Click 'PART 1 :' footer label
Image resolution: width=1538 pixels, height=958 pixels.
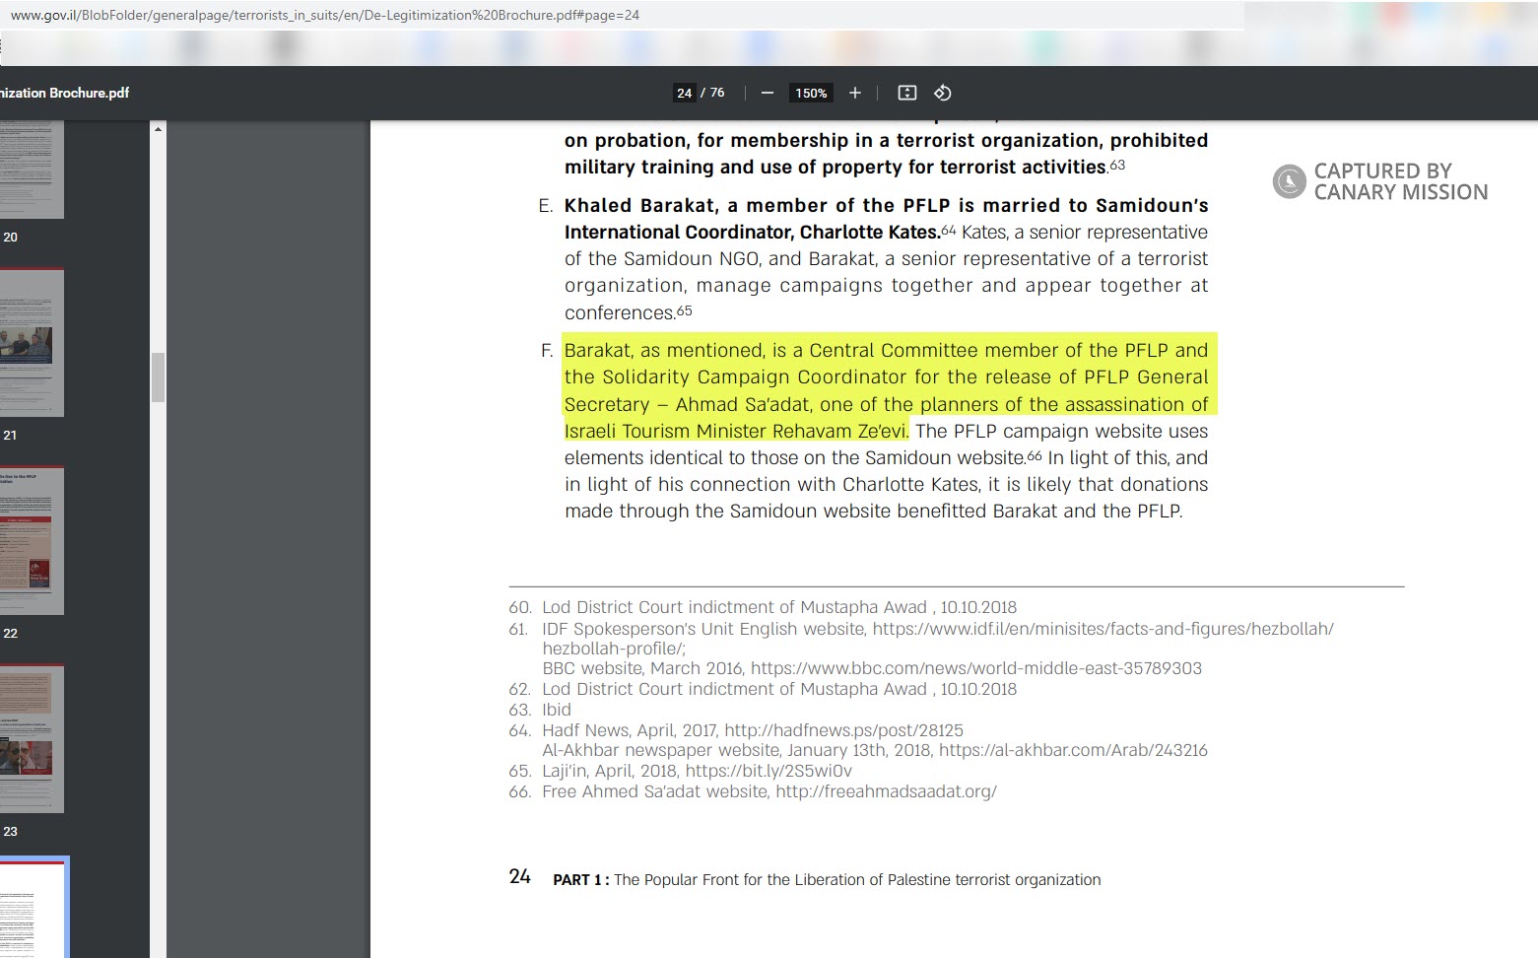[581, 880]
